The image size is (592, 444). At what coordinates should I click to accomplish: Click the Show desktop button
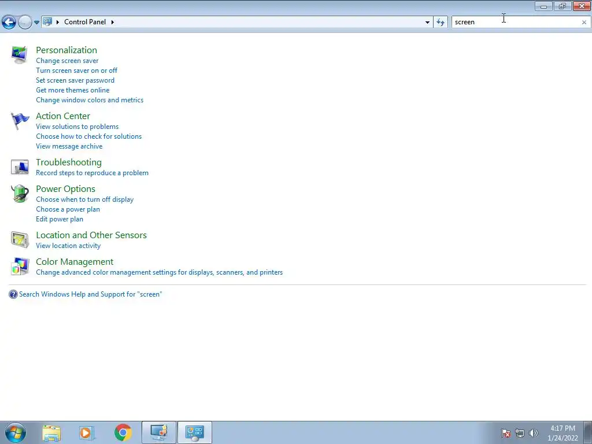[x=588, y=432]
